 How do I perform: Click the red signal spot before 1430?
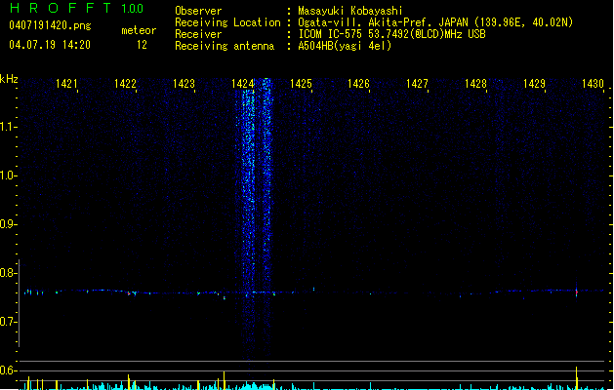(x=576, y=292)
